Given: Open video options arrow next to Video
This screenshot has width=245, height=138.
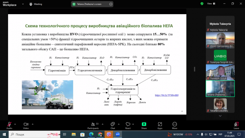Looking at the screenshot, I should (x=33, y=124).
